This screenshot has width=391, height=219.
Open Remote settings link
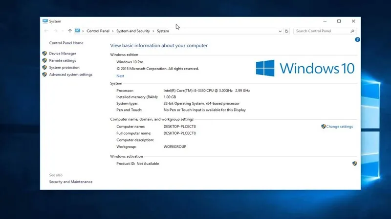coord(63,60)
